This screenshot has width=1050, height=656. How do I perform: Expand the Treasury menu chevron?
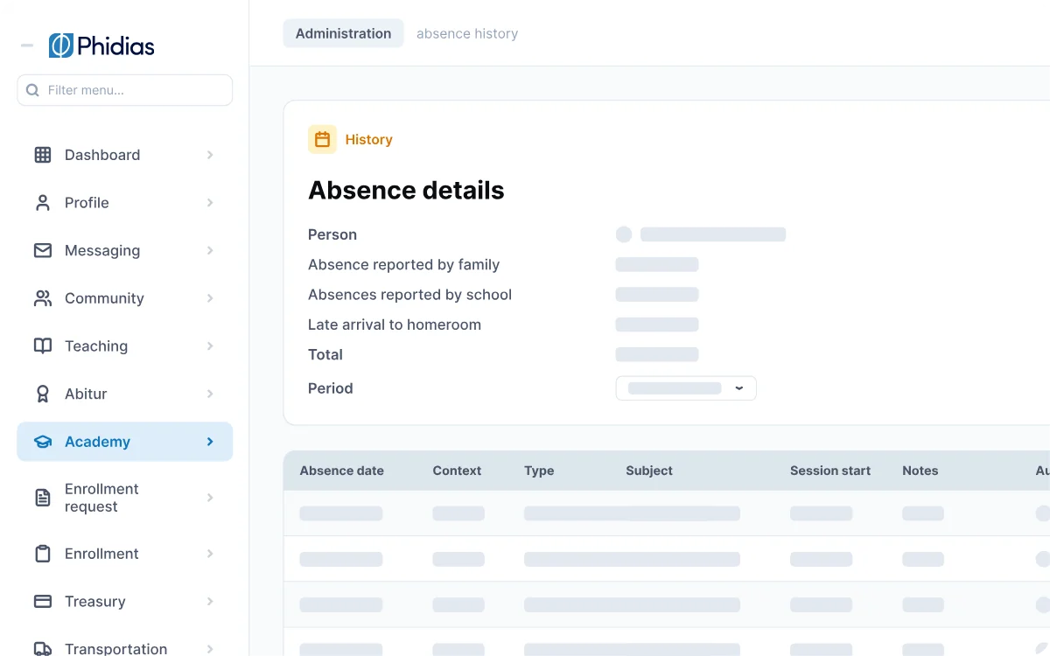[210, 602]
